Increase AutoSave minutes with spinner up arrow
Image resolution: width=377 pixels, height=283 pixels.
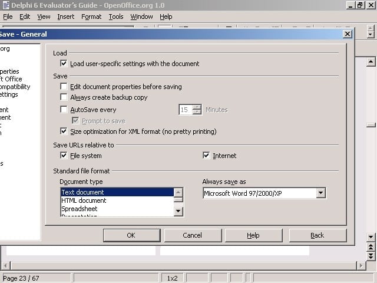point(197,107)
